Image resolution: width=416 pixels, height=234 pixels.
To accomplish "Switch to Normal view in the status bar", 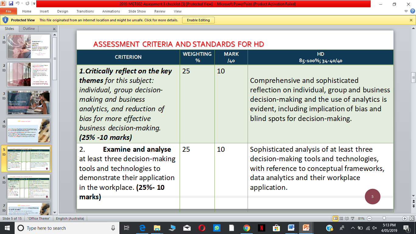I will tap(336, 218).
